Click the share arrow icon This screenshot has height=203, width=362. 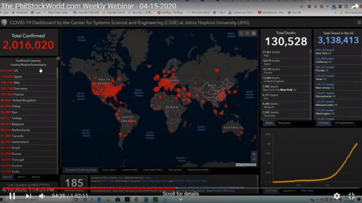point(355,6)
